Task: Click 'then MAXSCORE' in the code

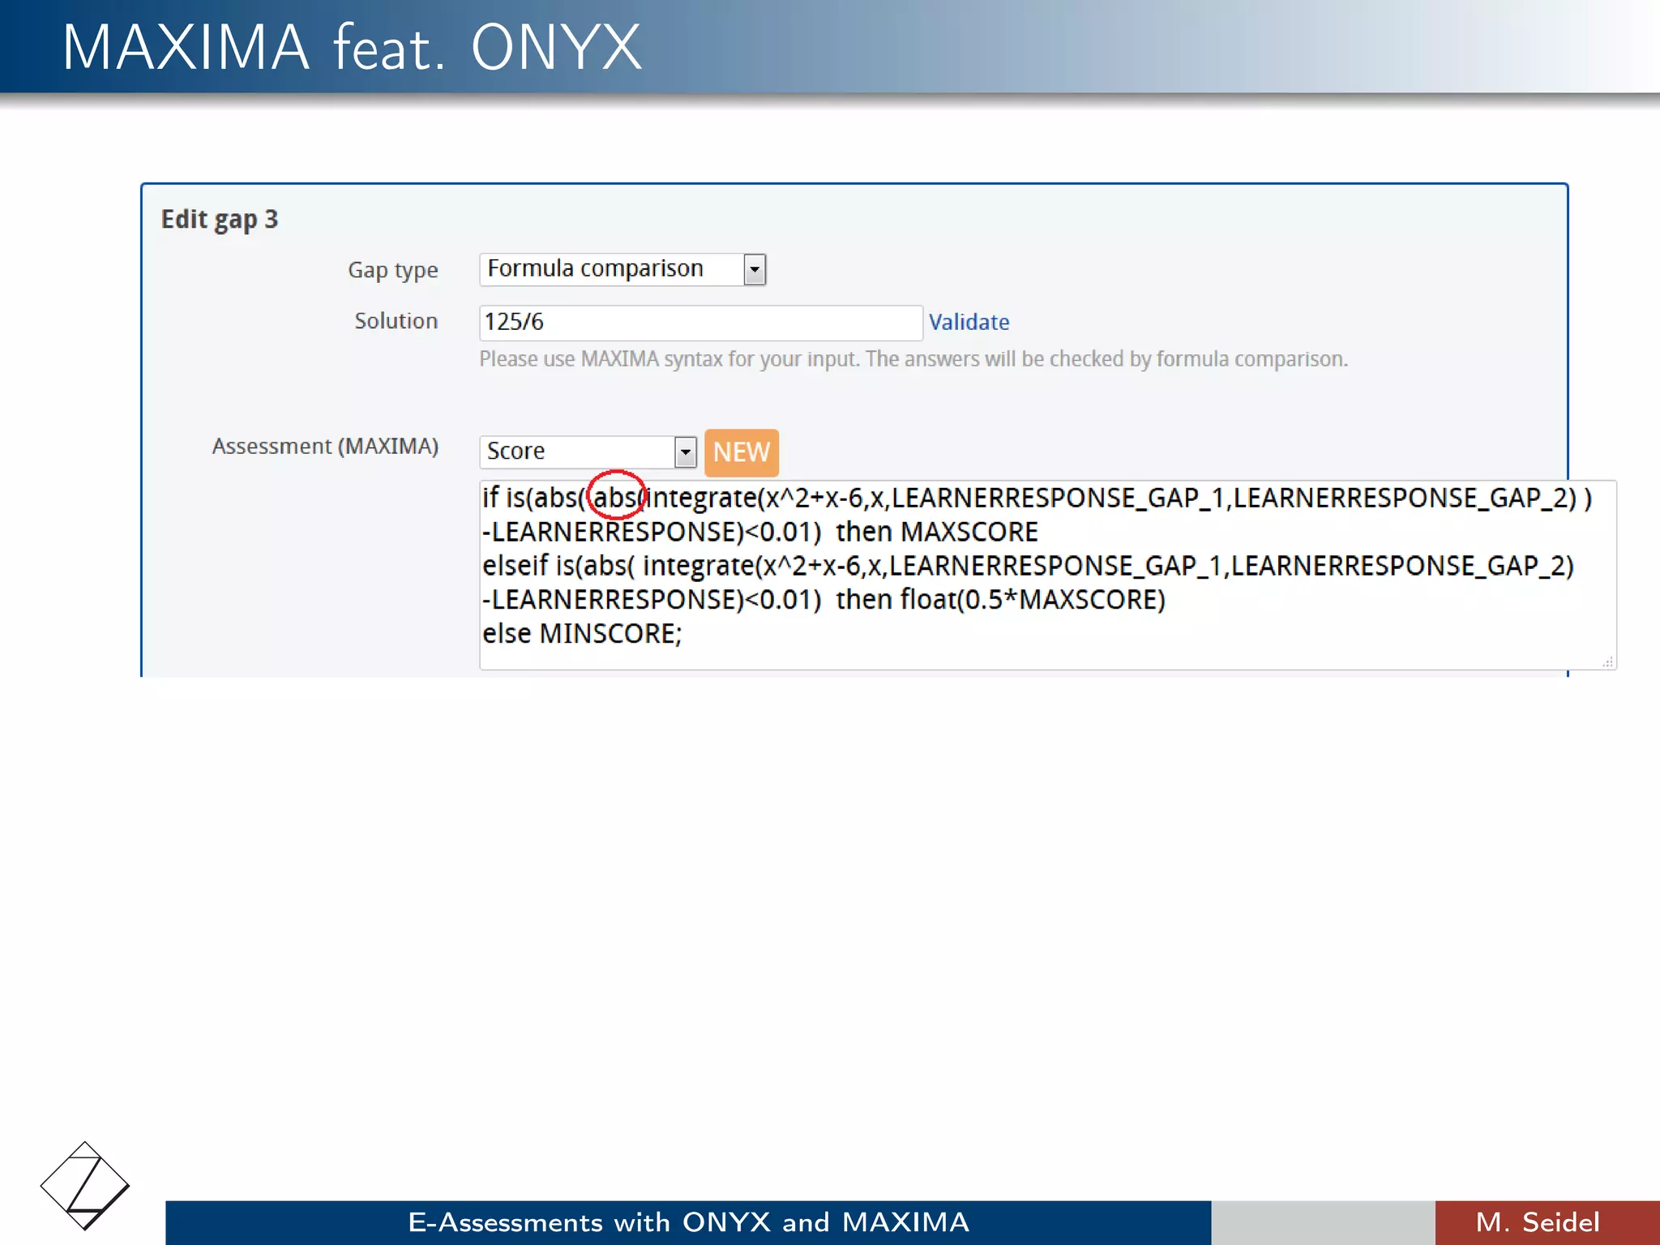Action: point(937,533)
